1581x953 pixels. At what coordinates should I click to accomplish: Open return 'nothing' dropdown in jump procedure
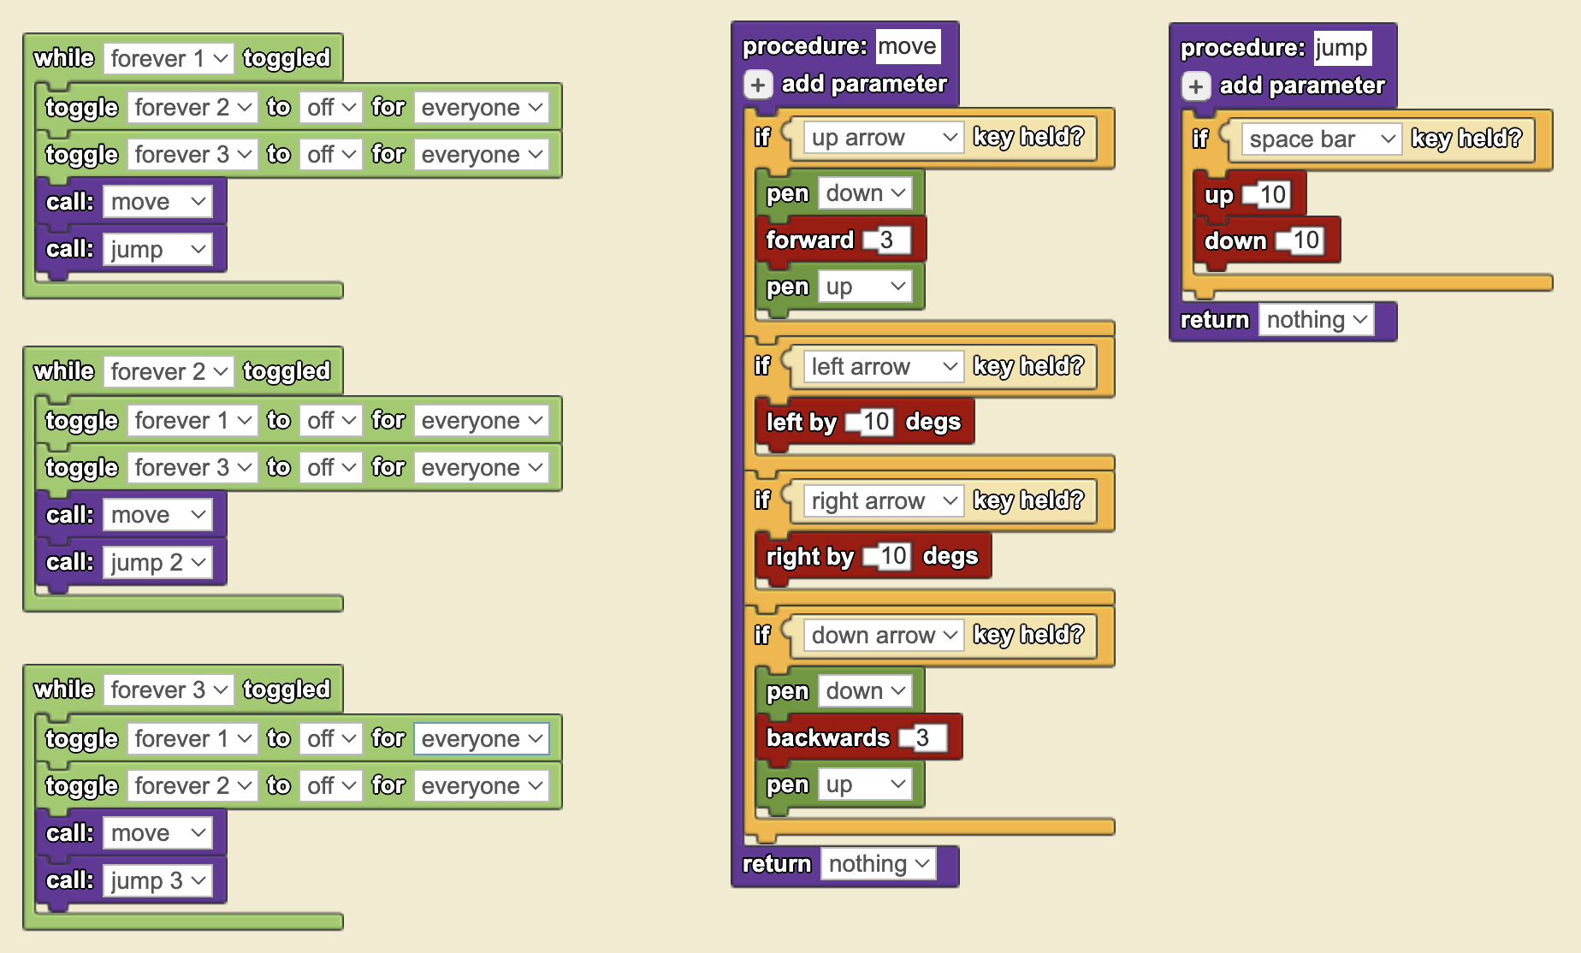coord(1317,320)
